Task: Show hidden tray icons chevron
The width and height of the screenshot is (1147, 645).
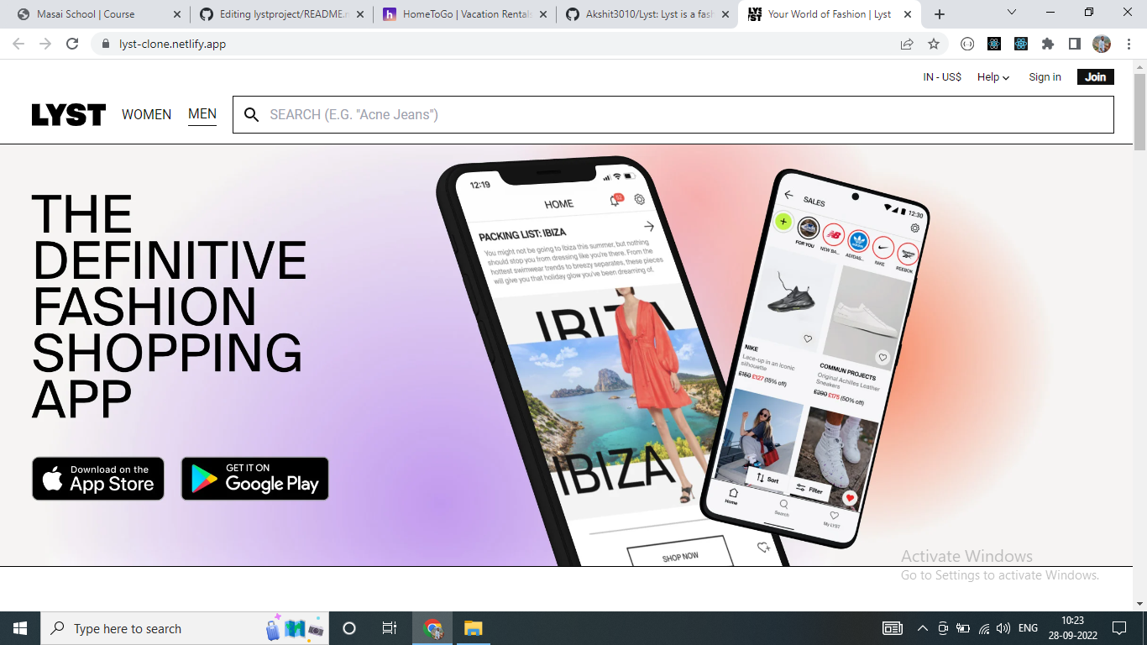Action: pyautogui.click(x=923, y=628)
